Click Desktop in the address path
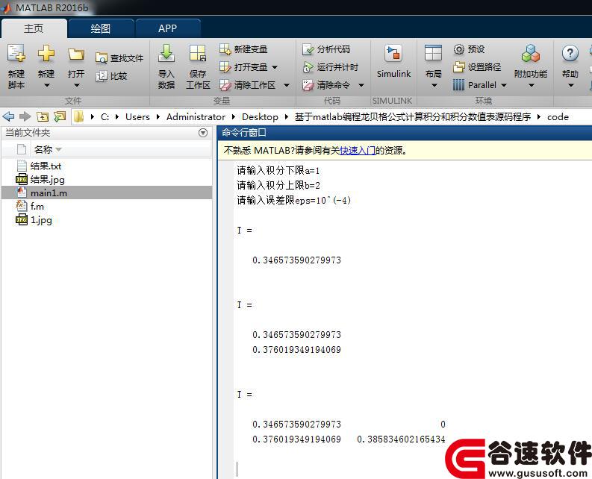Viewport: 592px width, 479px height. pos(260,117)
